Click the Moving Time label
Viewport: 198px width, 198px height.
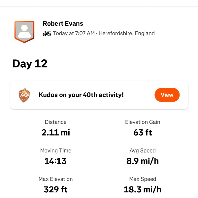[x=55, y=150]
